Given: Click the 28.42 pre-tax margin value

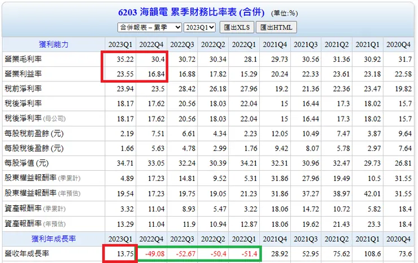Looking at the screenshot, I should click(x=187, y=89).
